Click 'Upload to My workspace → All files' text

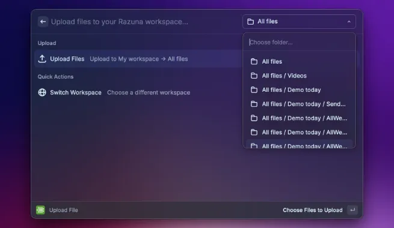click(x=139, y=59)
